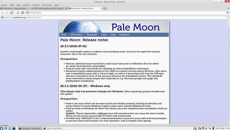Open the tab list button at right
The image size is (230, 130).
pos(229,9)
